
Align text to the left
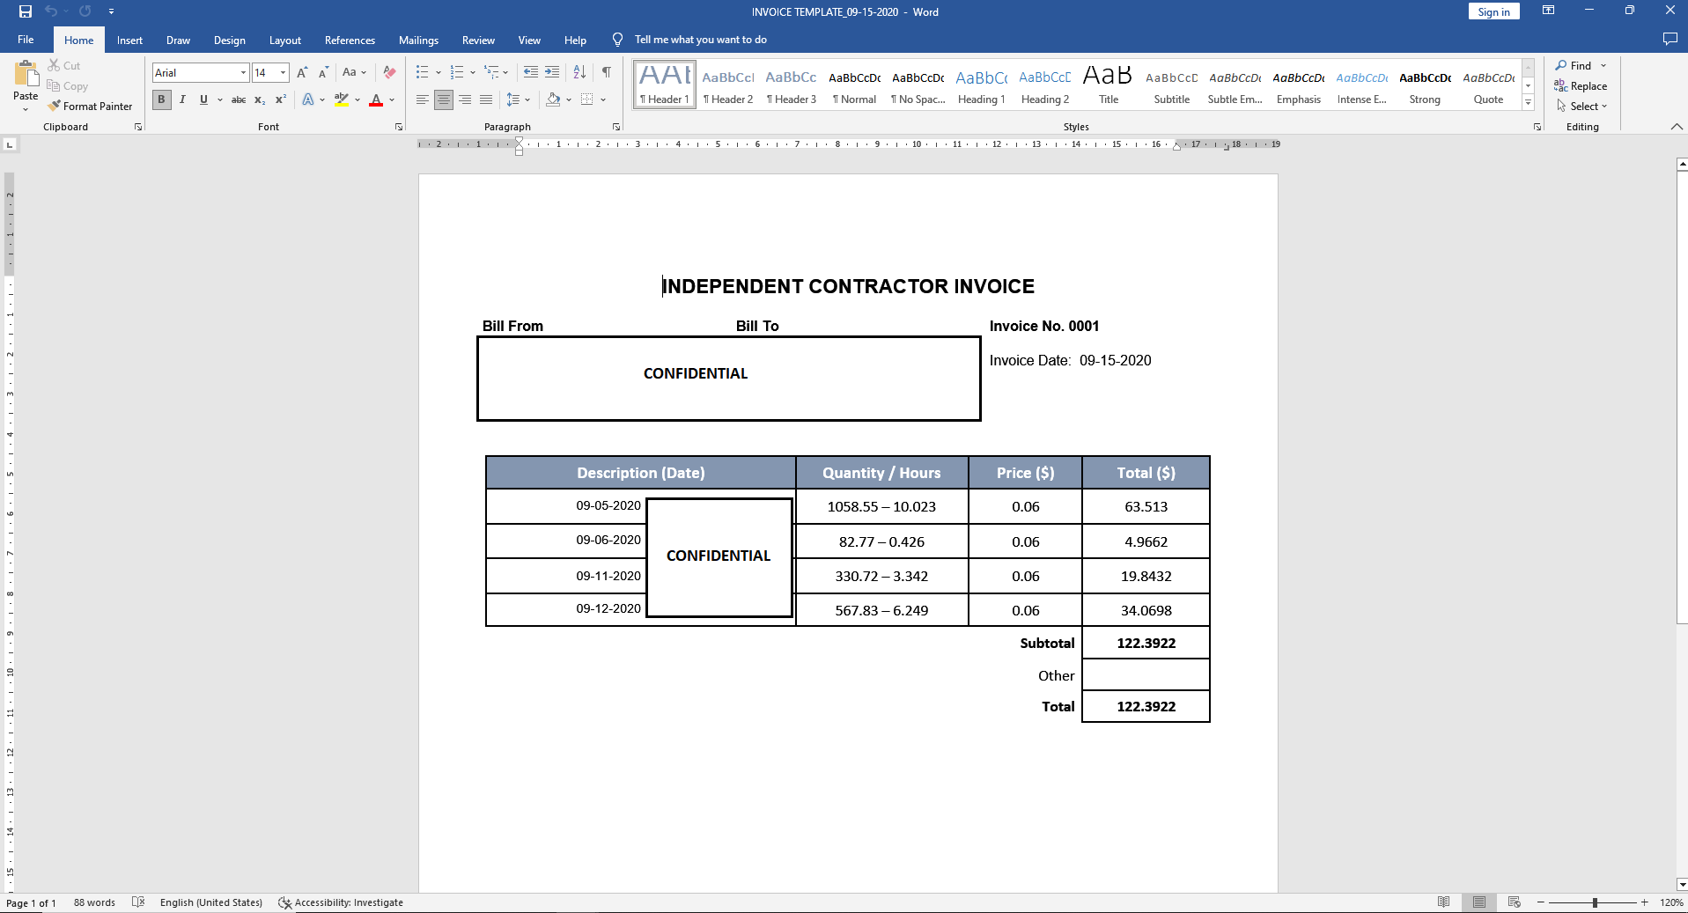[x=423, y=100]
